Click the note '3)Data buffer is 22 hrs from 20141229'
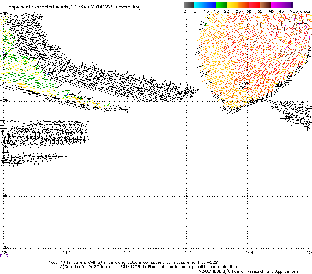Screen dimensions: 312x274 100,267
